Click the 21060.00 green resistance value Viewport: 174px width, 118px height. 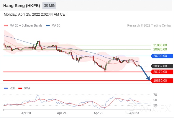pyautogui.click(x=160, y=45)
